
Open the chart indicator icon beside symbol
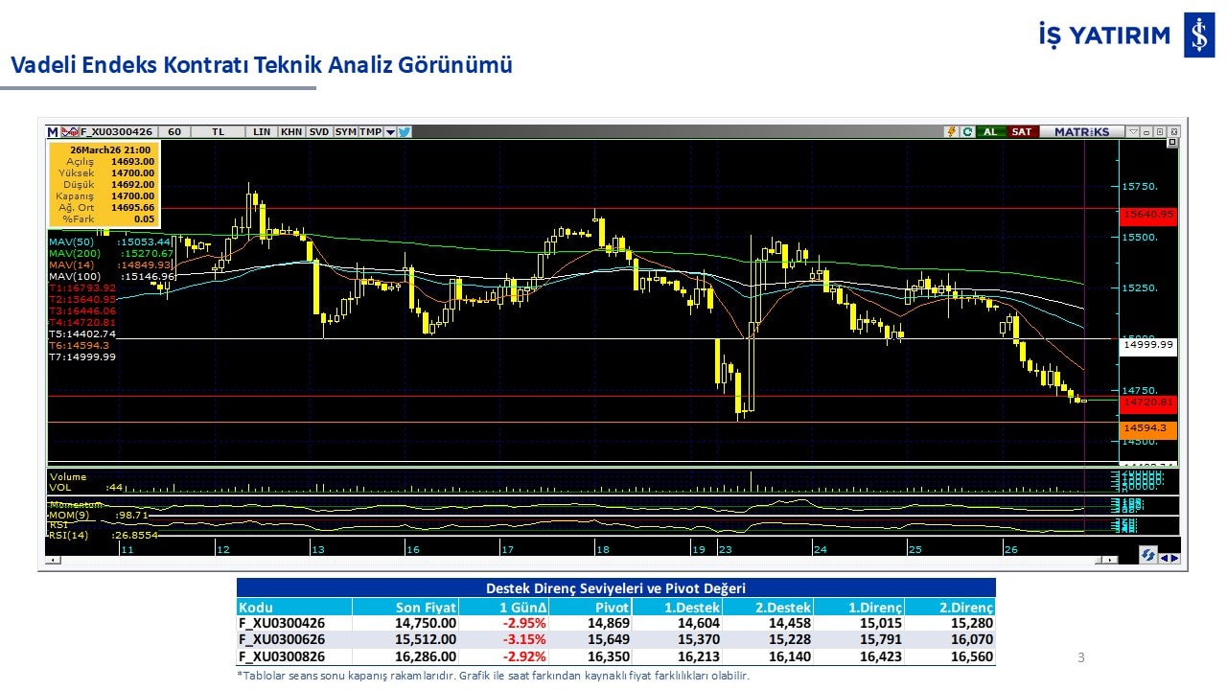tap(70, 132)
